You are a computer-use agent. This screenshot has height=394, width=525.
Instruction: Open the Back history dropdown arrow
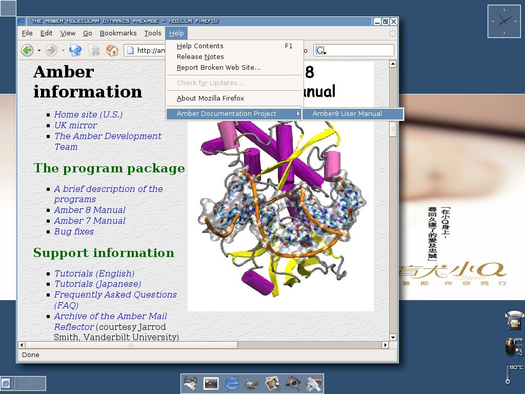coord(39,50)
